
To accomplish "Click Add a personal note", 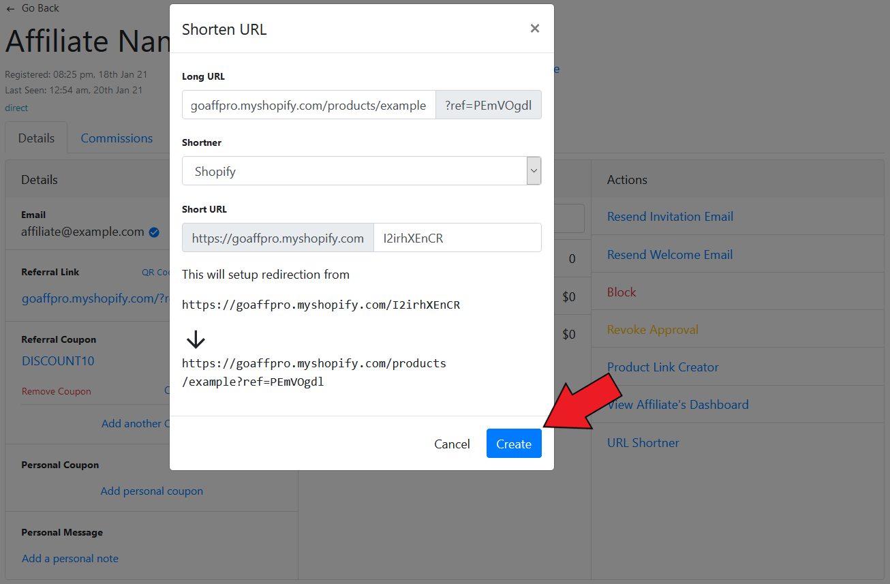I will [70, 559].
